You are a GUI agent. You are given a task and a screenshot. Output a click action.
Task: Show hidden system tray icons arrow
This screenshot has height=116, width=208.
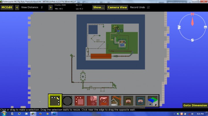(x=174, y=114)
